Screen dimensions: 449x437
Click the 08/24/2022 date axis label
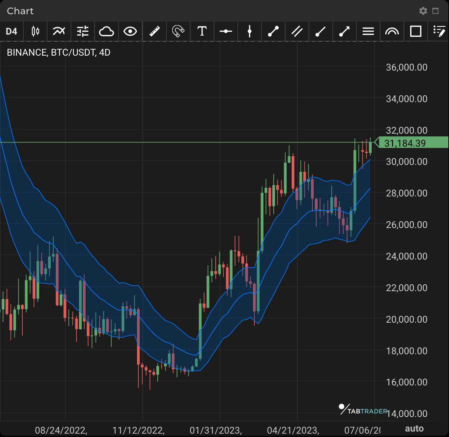(61, 430)
